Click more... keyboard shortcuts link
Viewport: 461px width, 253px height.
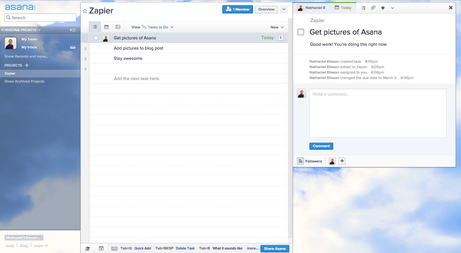[x=253, y=248]
